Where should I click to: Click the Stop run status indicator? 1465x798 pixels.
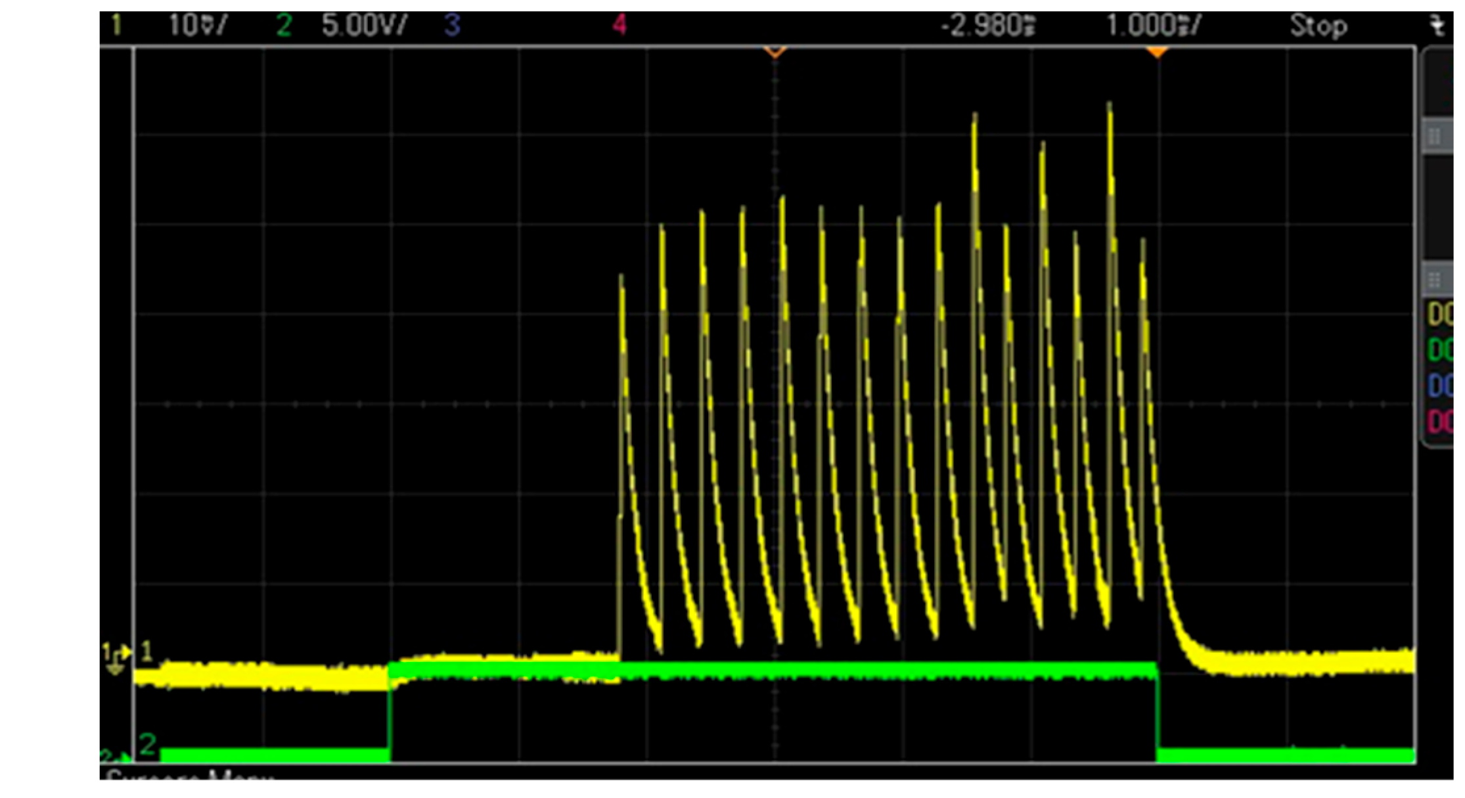tap(1318, 26)
